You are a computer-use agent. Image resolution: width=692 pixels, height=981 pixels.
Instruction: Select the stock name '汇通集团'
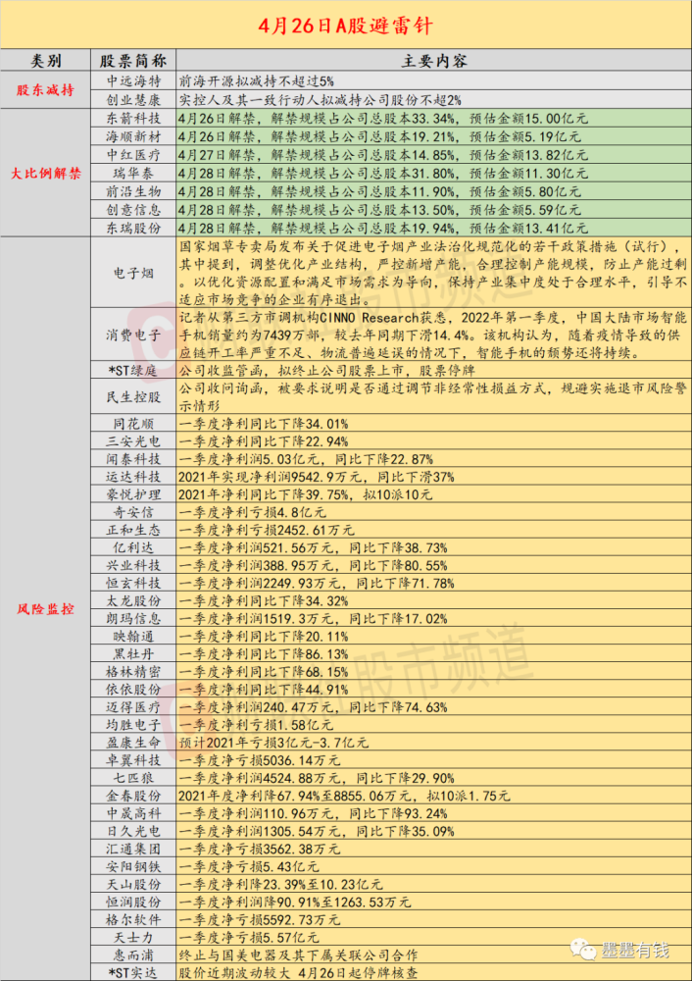click(133, 849)
